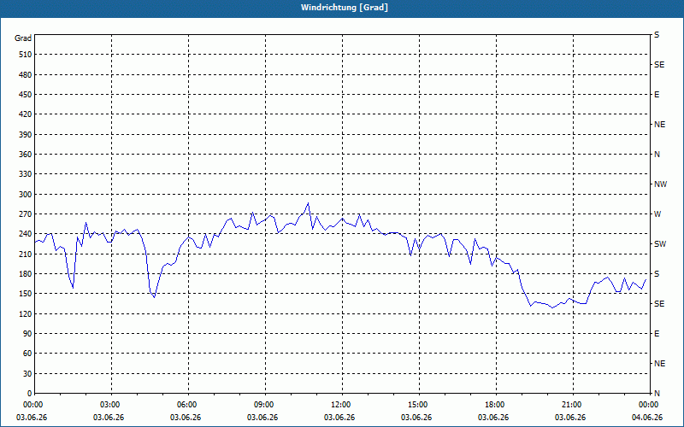
Task: Click the 'NE' compass label at the 390 level
Action: click(x=660, y=125)
